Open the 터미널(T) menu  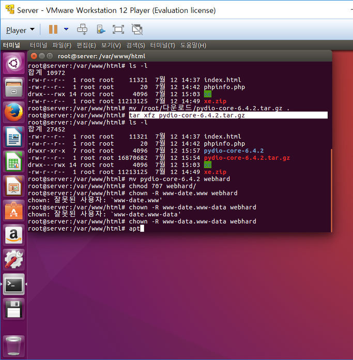coord(162,45)
